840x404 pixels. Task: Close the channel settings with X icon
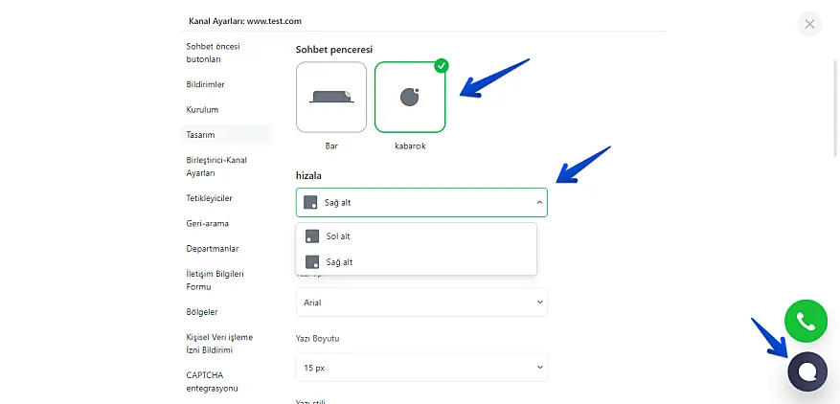(810, 24)
